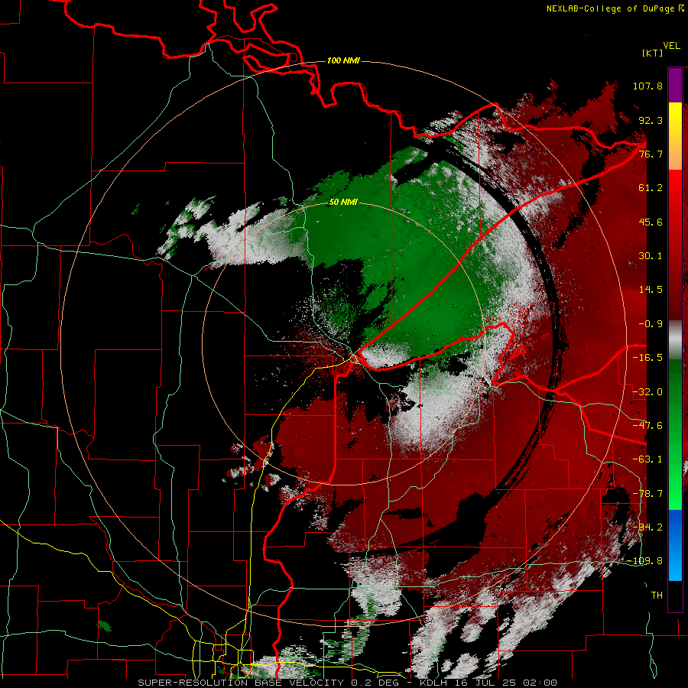The height and width of the screenshot is (688, 688).
Task: Select the 76.7 scale value
Action: [651, 154]
